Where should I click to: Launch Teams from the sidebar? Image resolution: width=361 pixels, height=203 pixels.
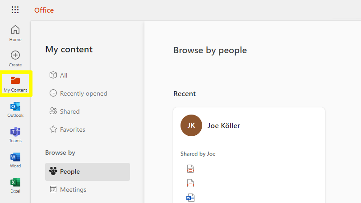(15, 135)
